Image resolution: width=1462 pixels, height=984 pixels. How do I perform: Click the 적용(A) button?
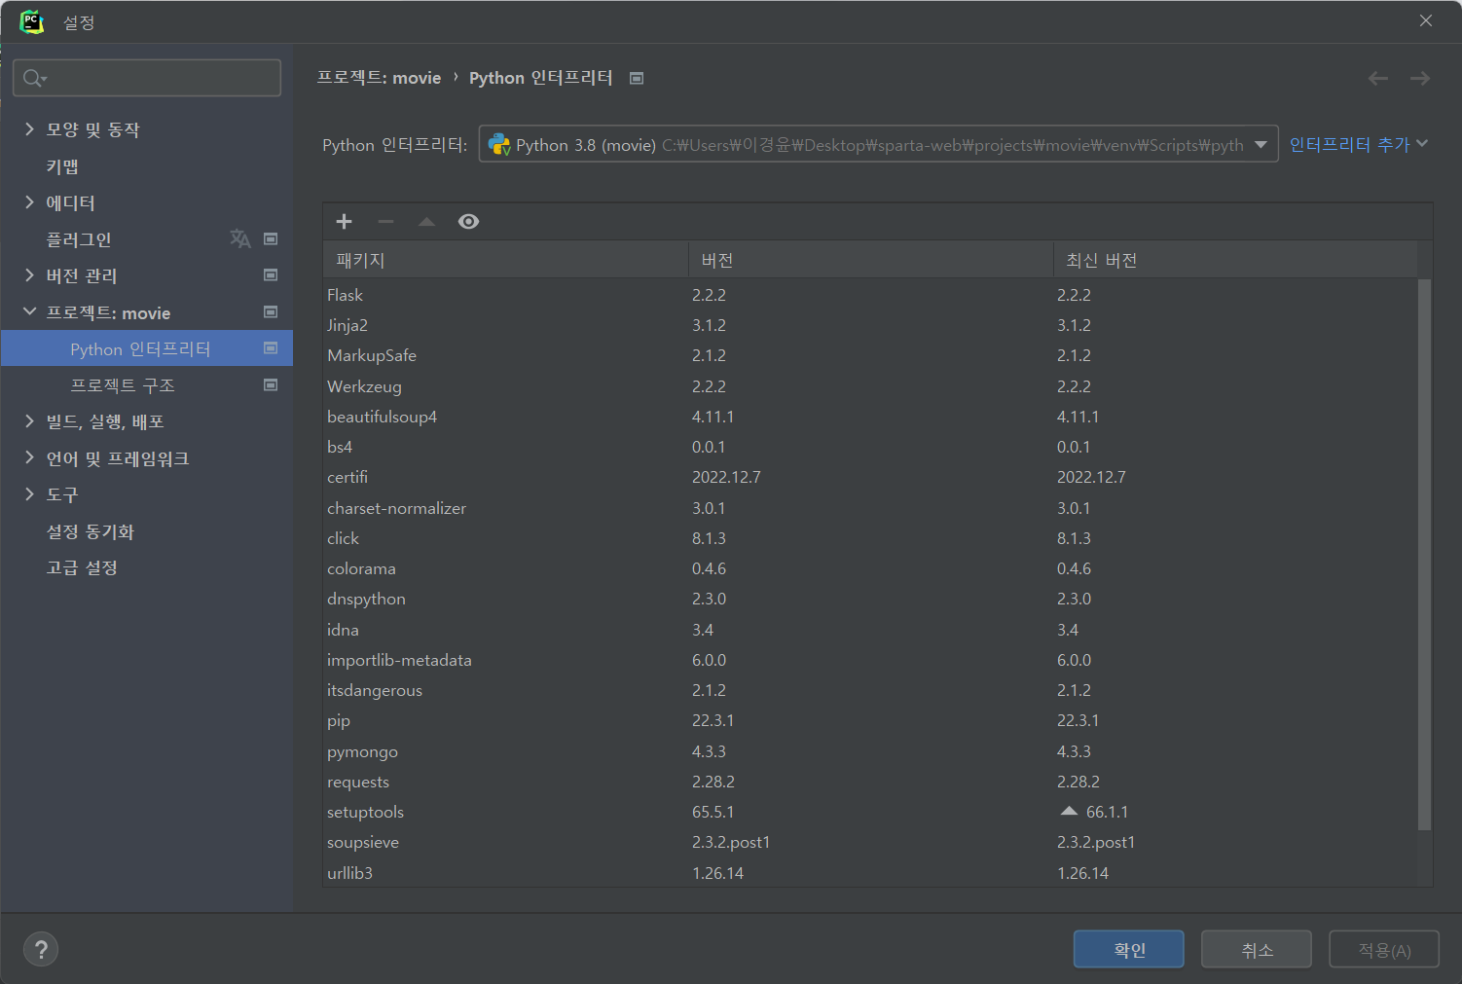click(1384, 949)
